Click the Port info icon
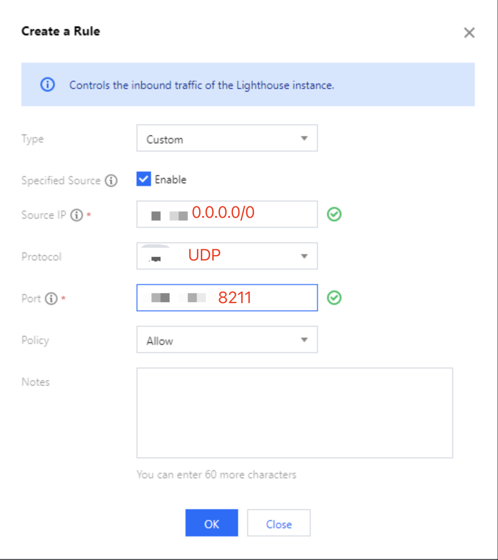 (51, 299)
